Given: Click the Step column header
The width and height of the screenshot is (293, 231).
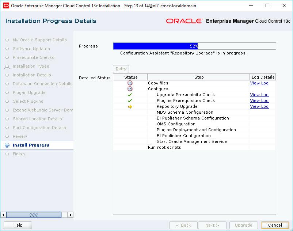Looking at the screenshot, I should [x=199, y=77].
